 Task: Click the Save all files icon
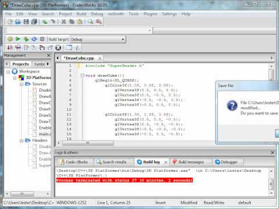point(34,21)
